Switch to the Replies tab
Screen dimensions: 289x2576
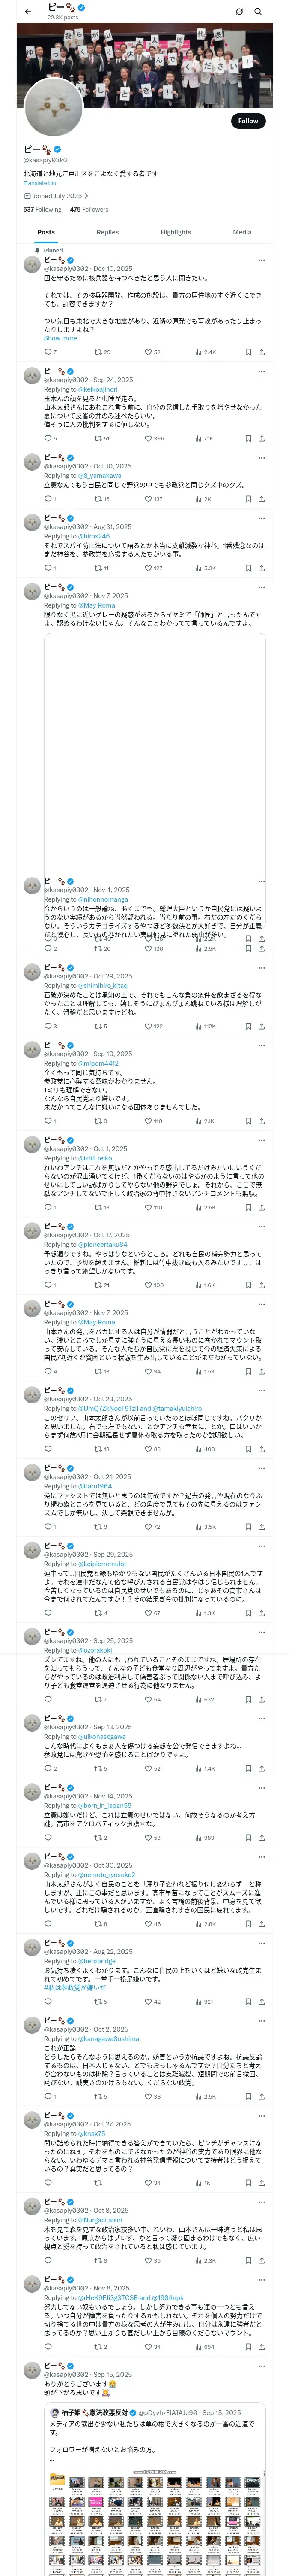tap(107, 232)
